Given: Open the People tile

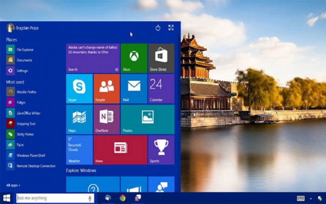Looking at the screenshot, I should coord(107,89).
